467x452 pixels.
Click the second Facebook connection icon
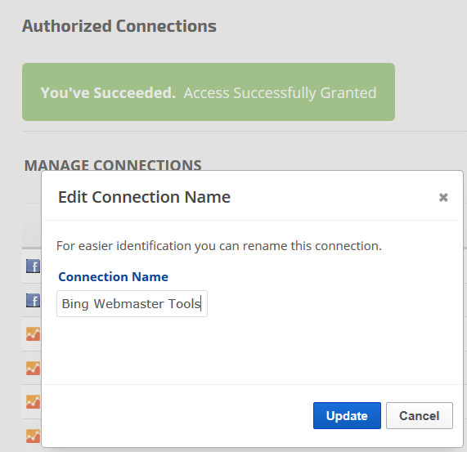[33, 300]
